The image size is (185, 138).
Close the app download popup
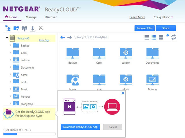(x=123, y=93)
